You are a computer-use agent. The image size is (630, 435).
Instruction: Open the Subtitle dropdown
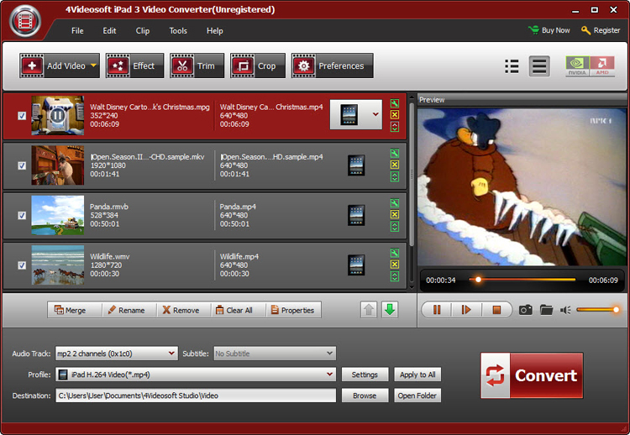click(275, 354)
